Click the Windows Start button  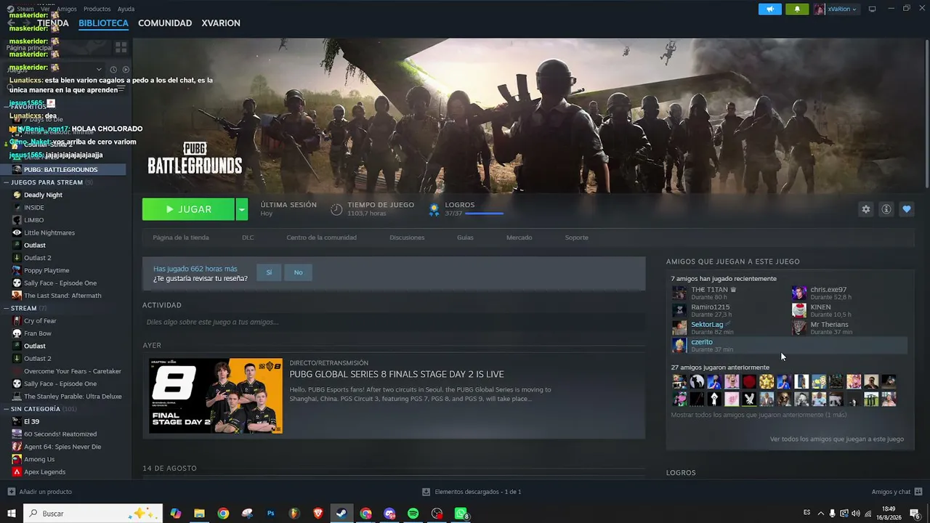[12, 514]
